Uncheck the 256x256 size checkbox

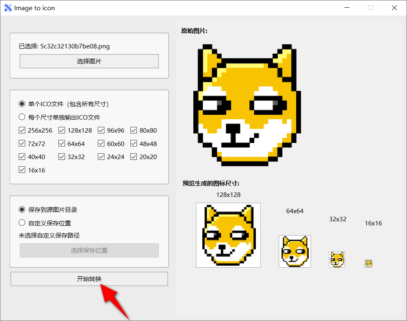click(x=22, y=130)
